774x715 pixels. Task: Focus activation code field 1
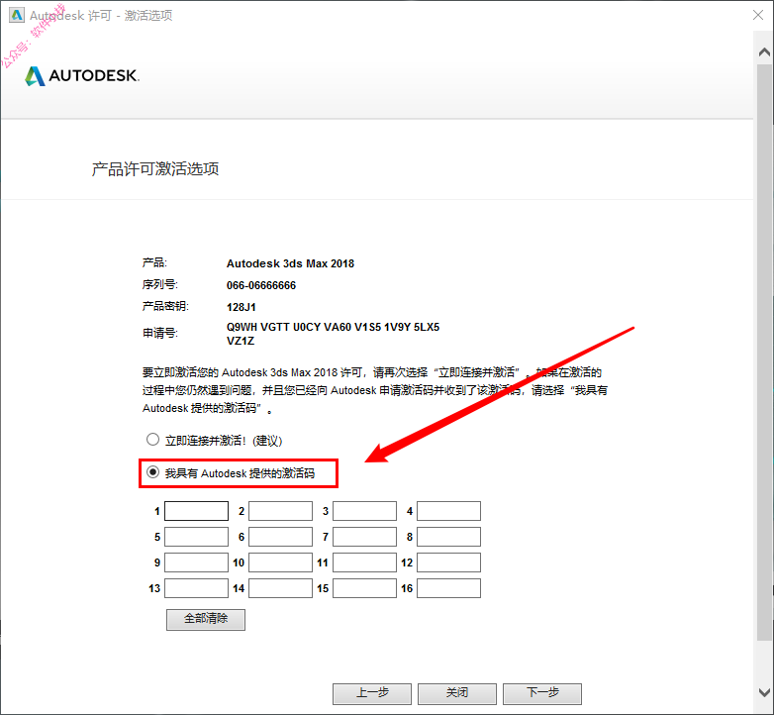[x=196, y=511]
